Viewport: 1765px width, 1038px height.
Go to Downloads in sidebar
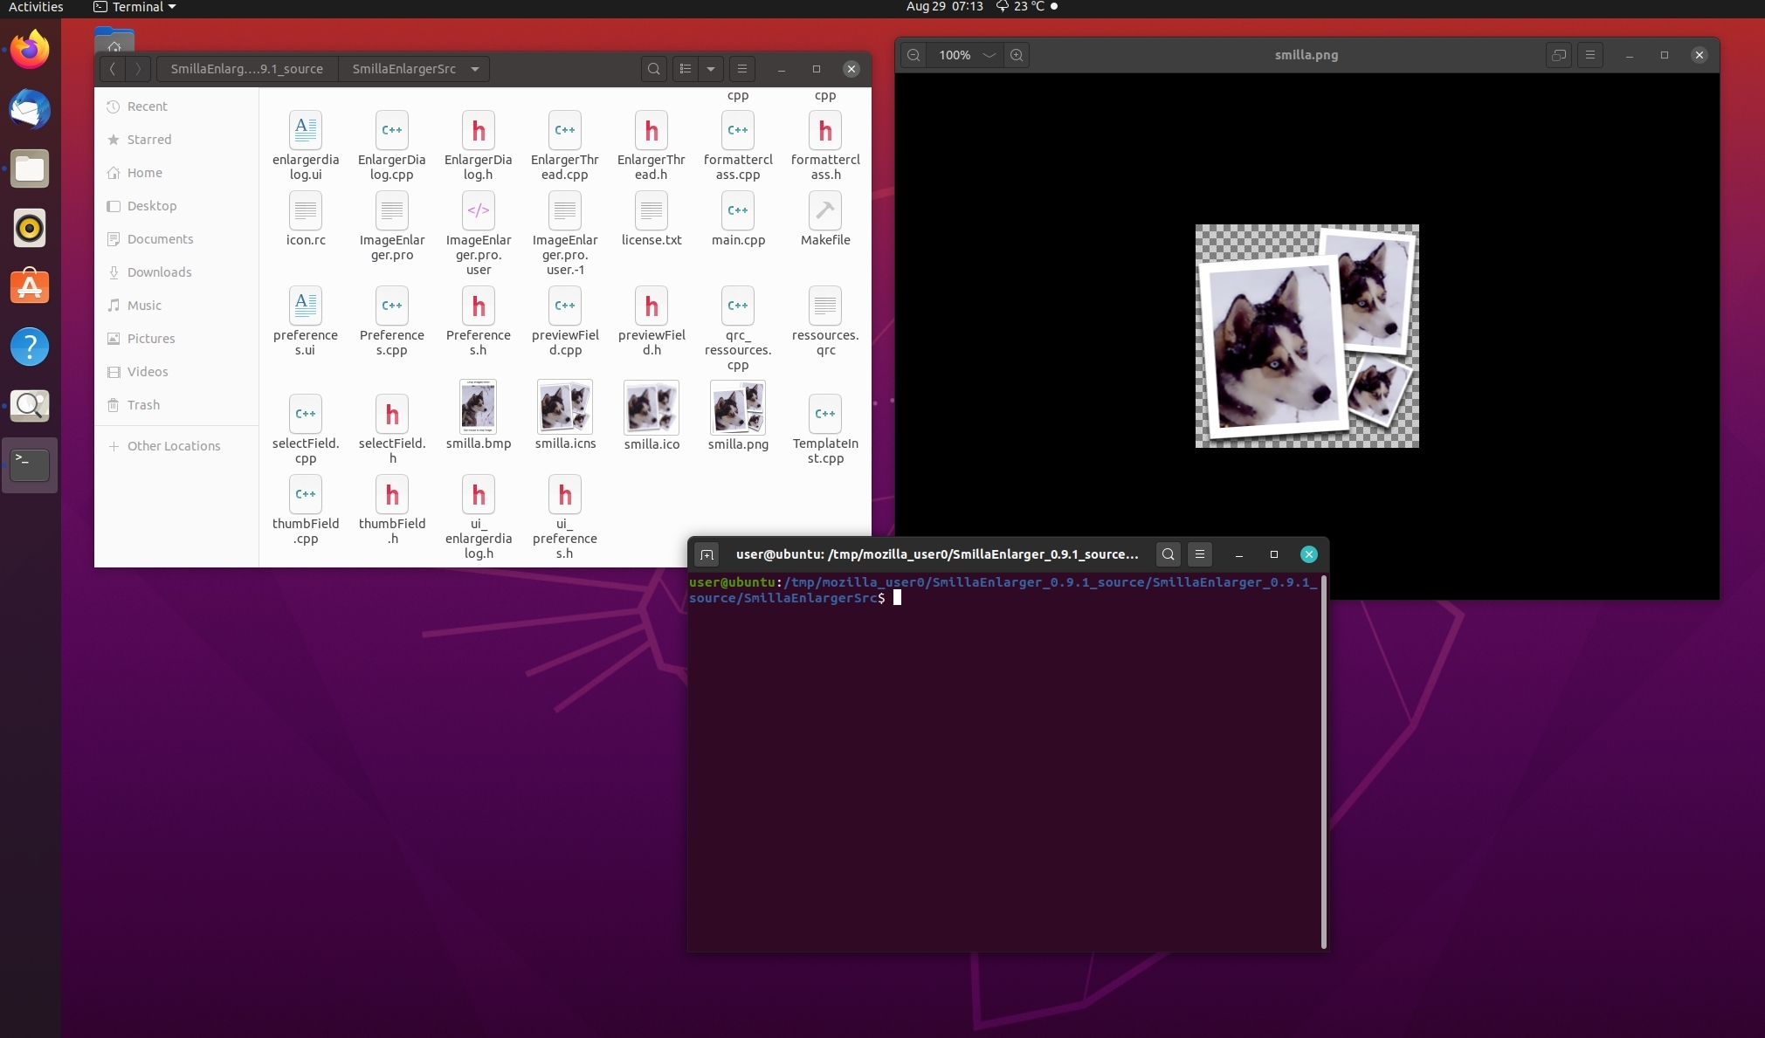click(159, 272)
